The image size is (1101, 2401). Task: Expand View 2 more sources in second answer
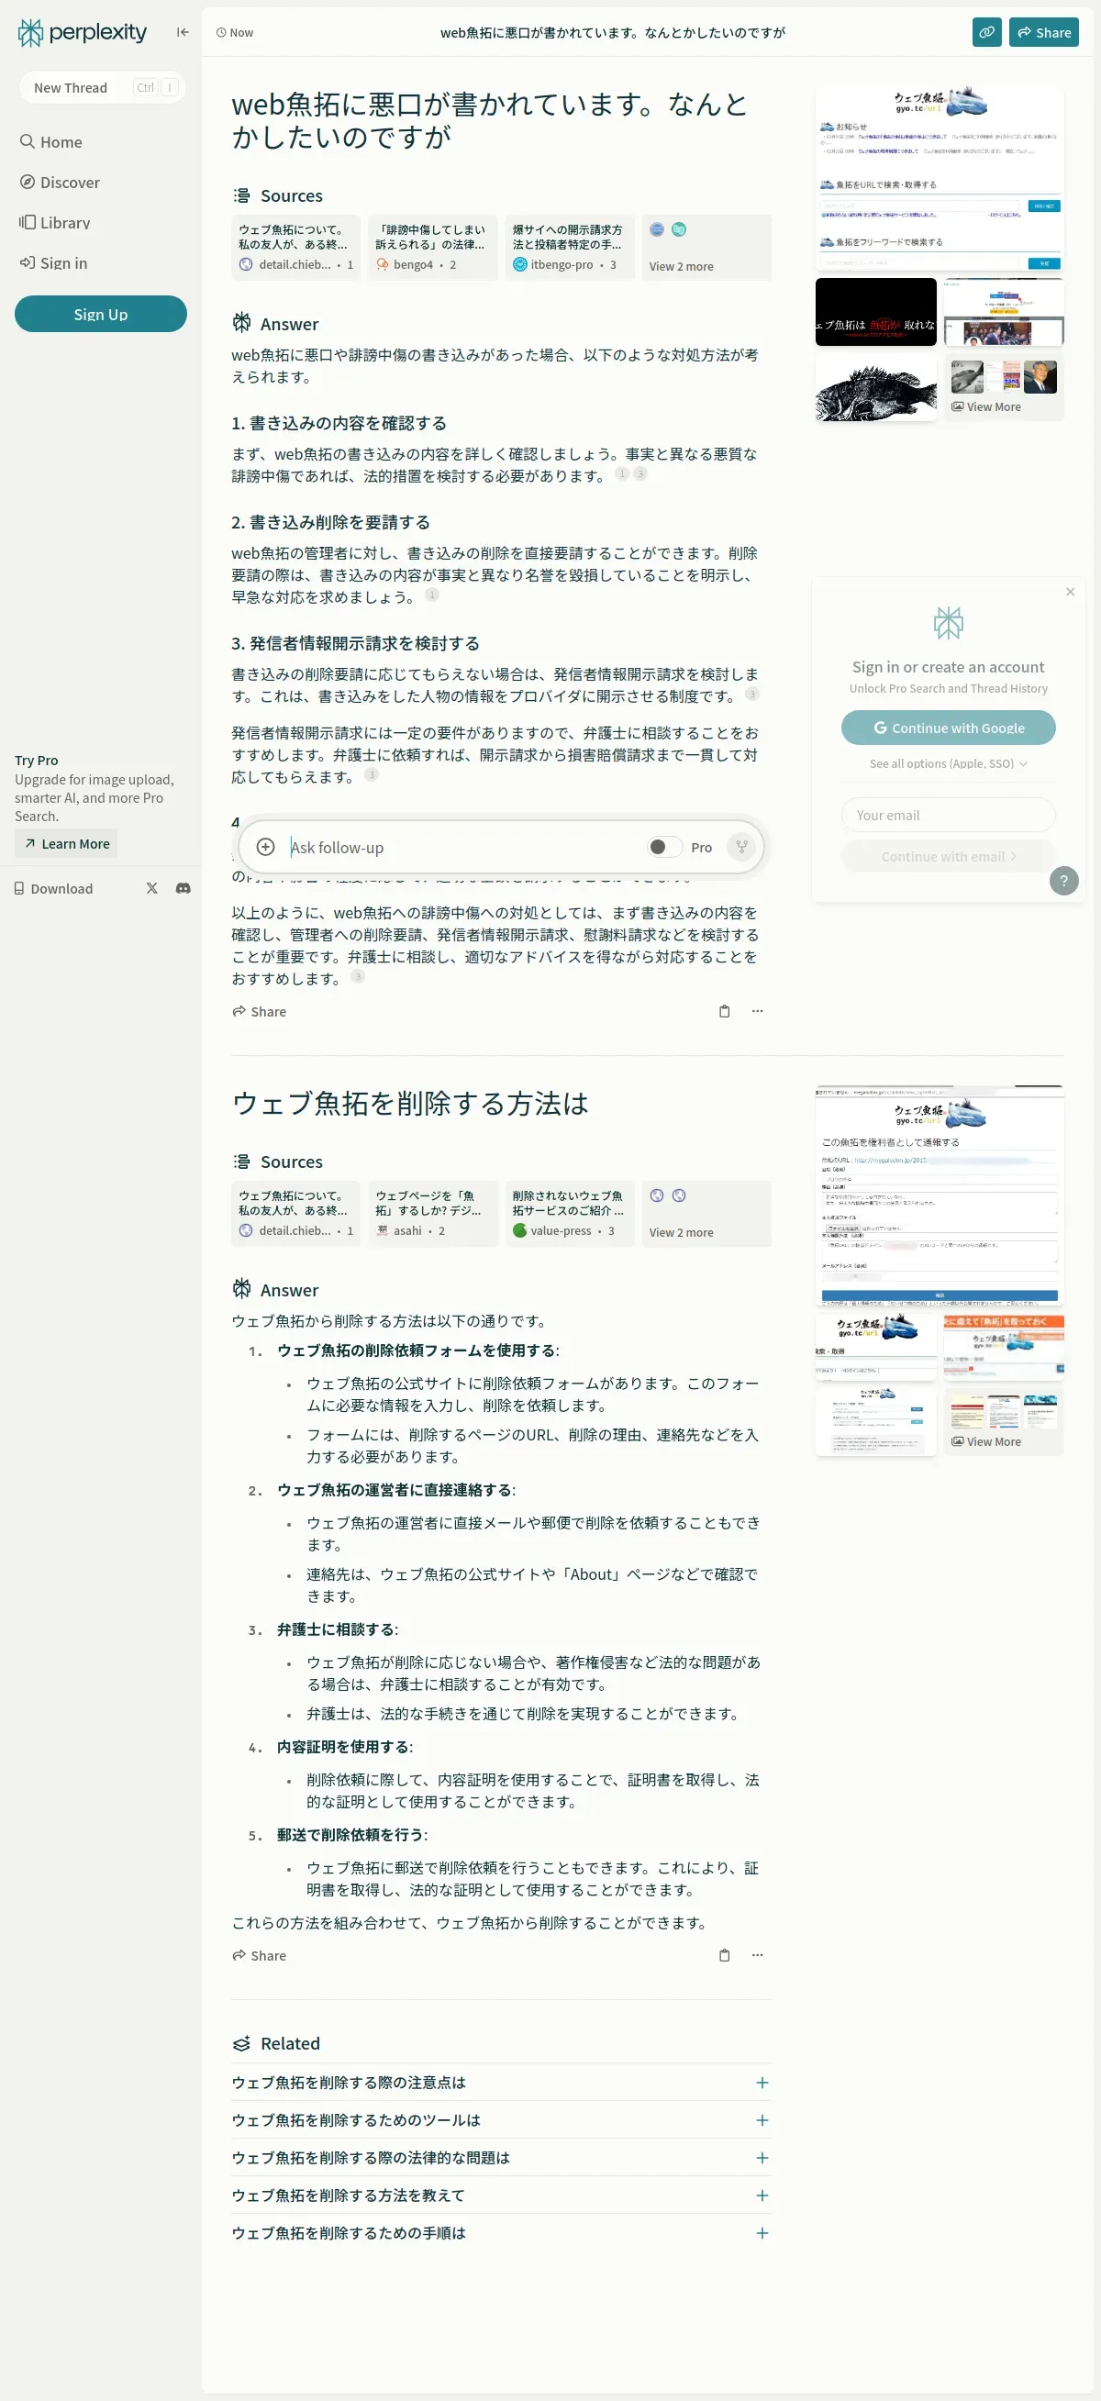coord(706,1214)
